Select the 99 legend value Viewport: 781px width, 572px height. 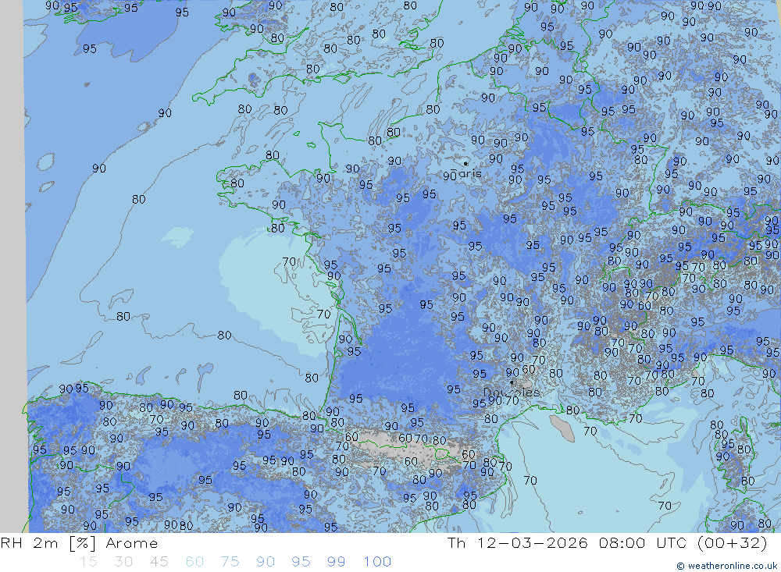coord(336,562)
